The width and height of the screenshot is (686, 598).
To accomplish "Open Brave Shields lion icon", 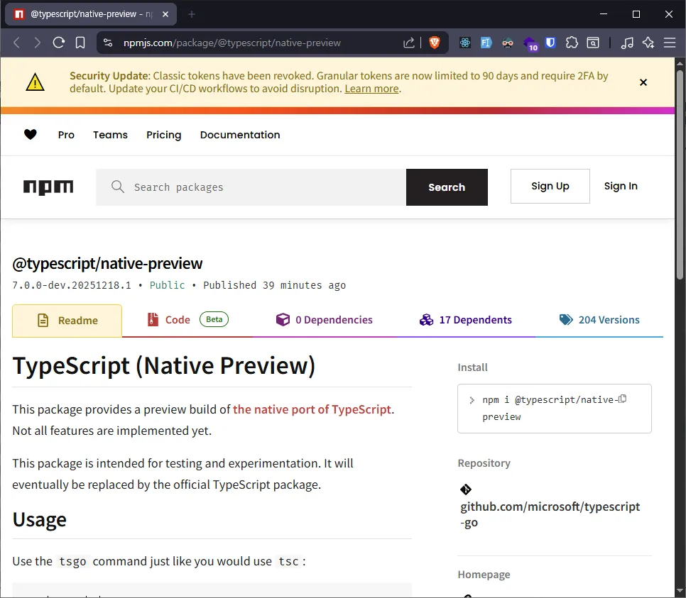I will coord(435,43).
